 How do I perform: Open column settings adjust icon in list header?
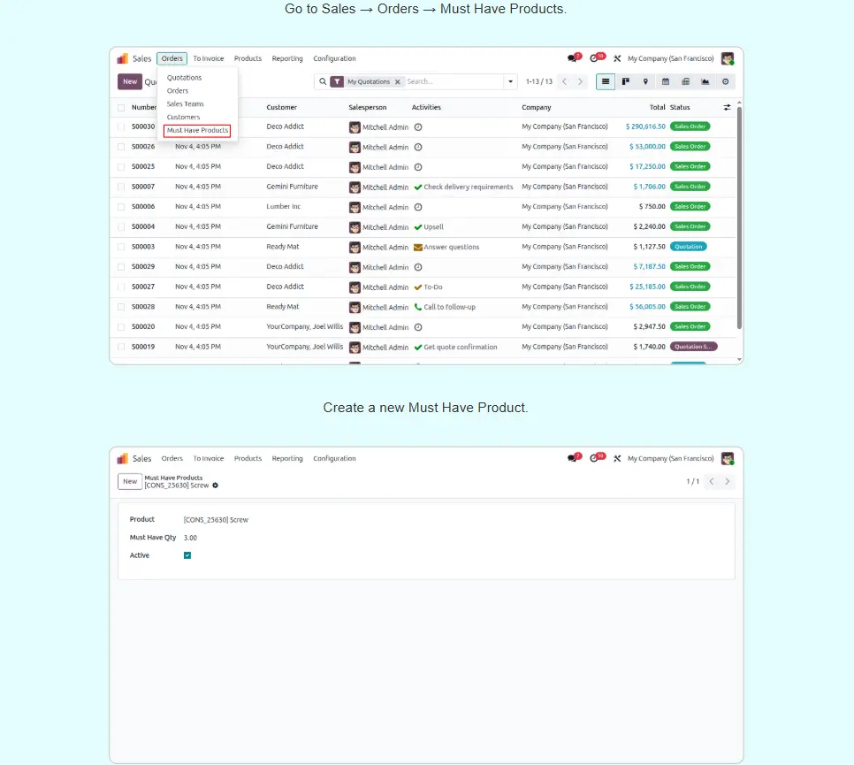(x=727, y=107)
